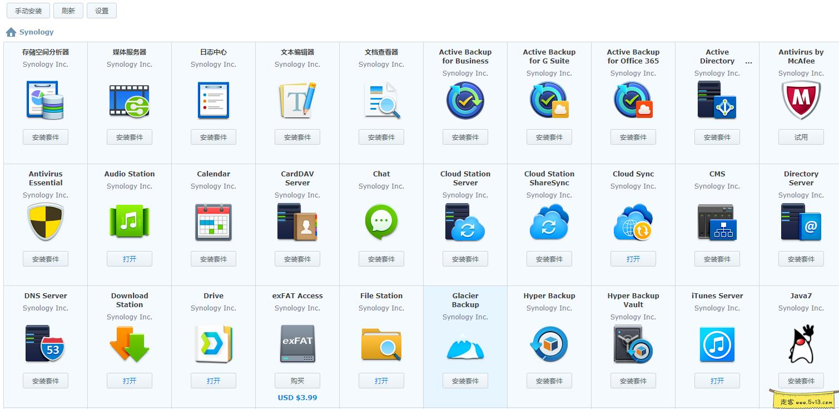839x409 pixels.
Task: Click the USD $3.99 price link
Action: coord(297,397)
